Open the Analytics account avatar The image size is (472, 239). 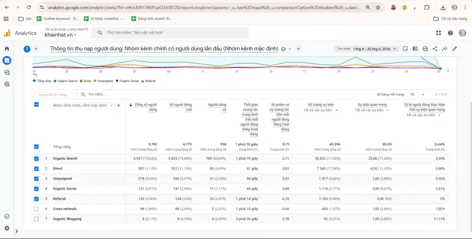(x=462, y=33)
